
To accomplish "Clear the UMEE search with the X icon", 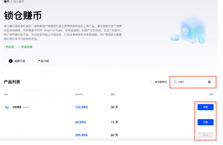I will pyautogui.click(x=209, y=82).
